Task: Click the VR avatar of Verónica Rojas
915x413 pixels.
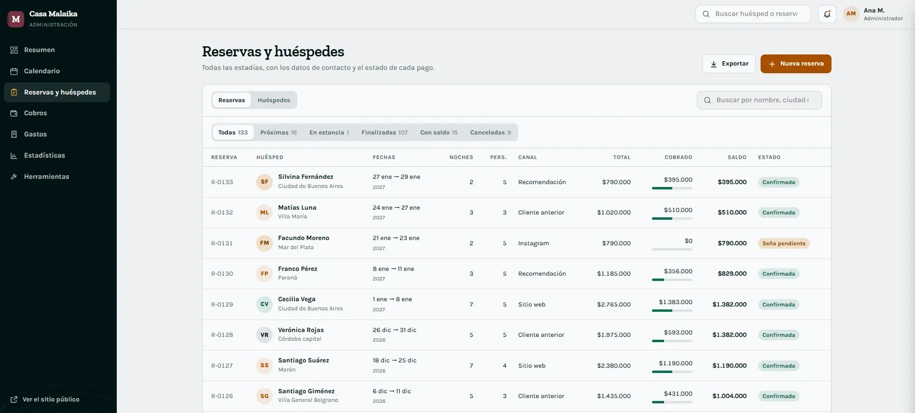Action: click(x=264, y=335)
